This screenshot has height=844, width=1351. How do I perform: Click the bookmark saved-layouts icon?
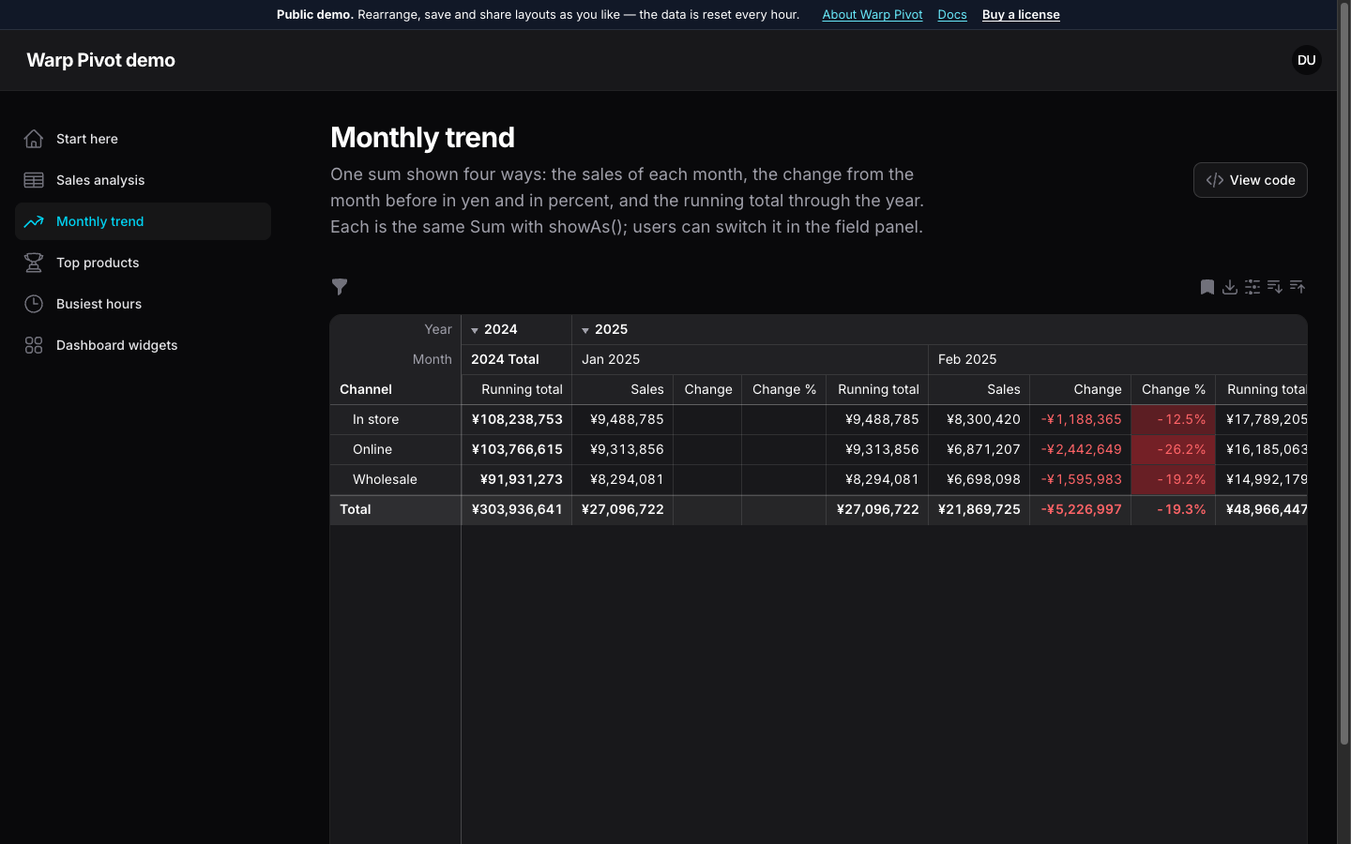(1207, 287)
